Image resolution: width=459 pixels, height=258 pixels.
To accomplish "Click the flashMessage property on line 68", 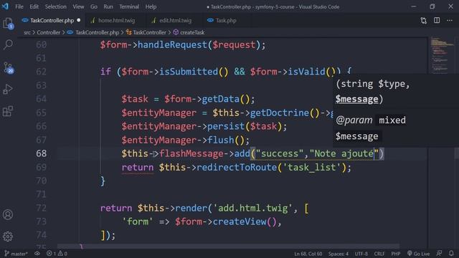I will (x=191, y=153).
